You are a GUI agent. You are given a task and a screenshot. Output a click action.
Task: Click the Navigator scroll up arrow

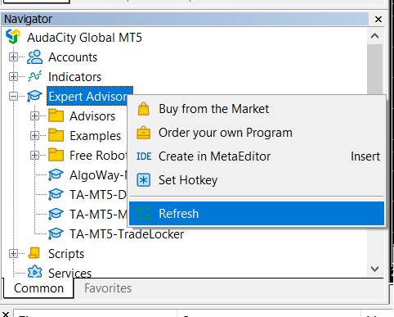(375, 36)
